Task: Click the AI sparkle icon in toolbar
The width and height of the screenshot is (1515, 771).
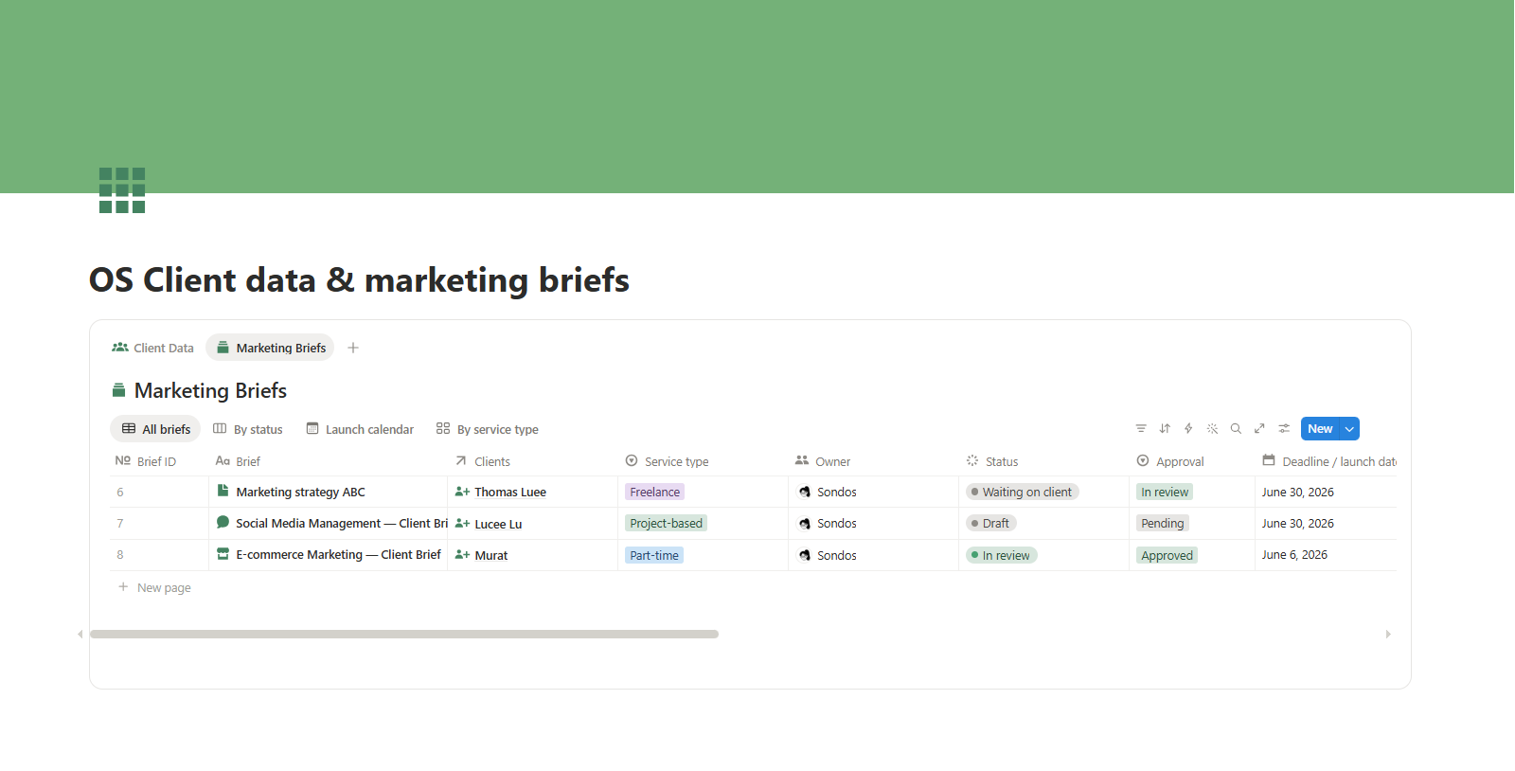Action: pyautogui.click(x=1212, y=429)
